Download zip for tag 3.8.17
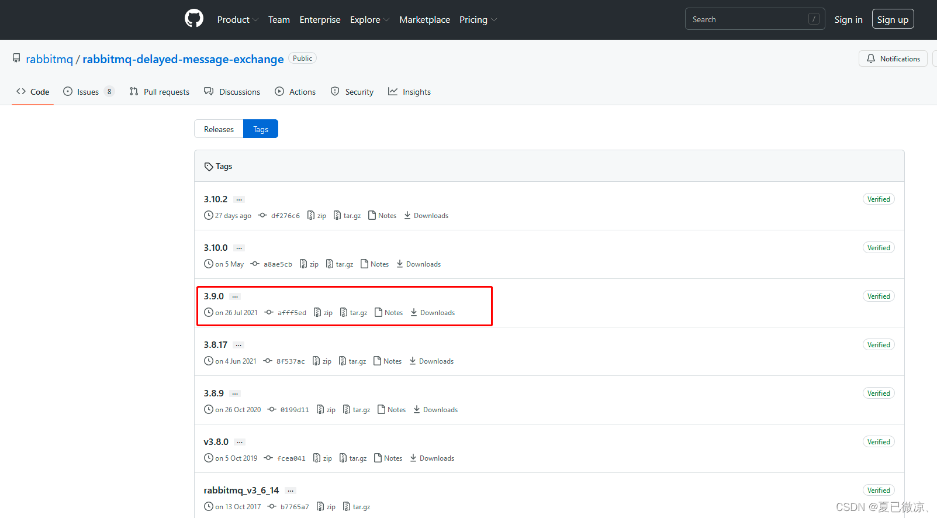937x518 pixels. (x=322, y=361)
